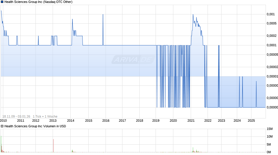Click the chart title Health Sciences Group Inc (Nasdaq OTC Other)
278x155 pixels.
point(38,2)
